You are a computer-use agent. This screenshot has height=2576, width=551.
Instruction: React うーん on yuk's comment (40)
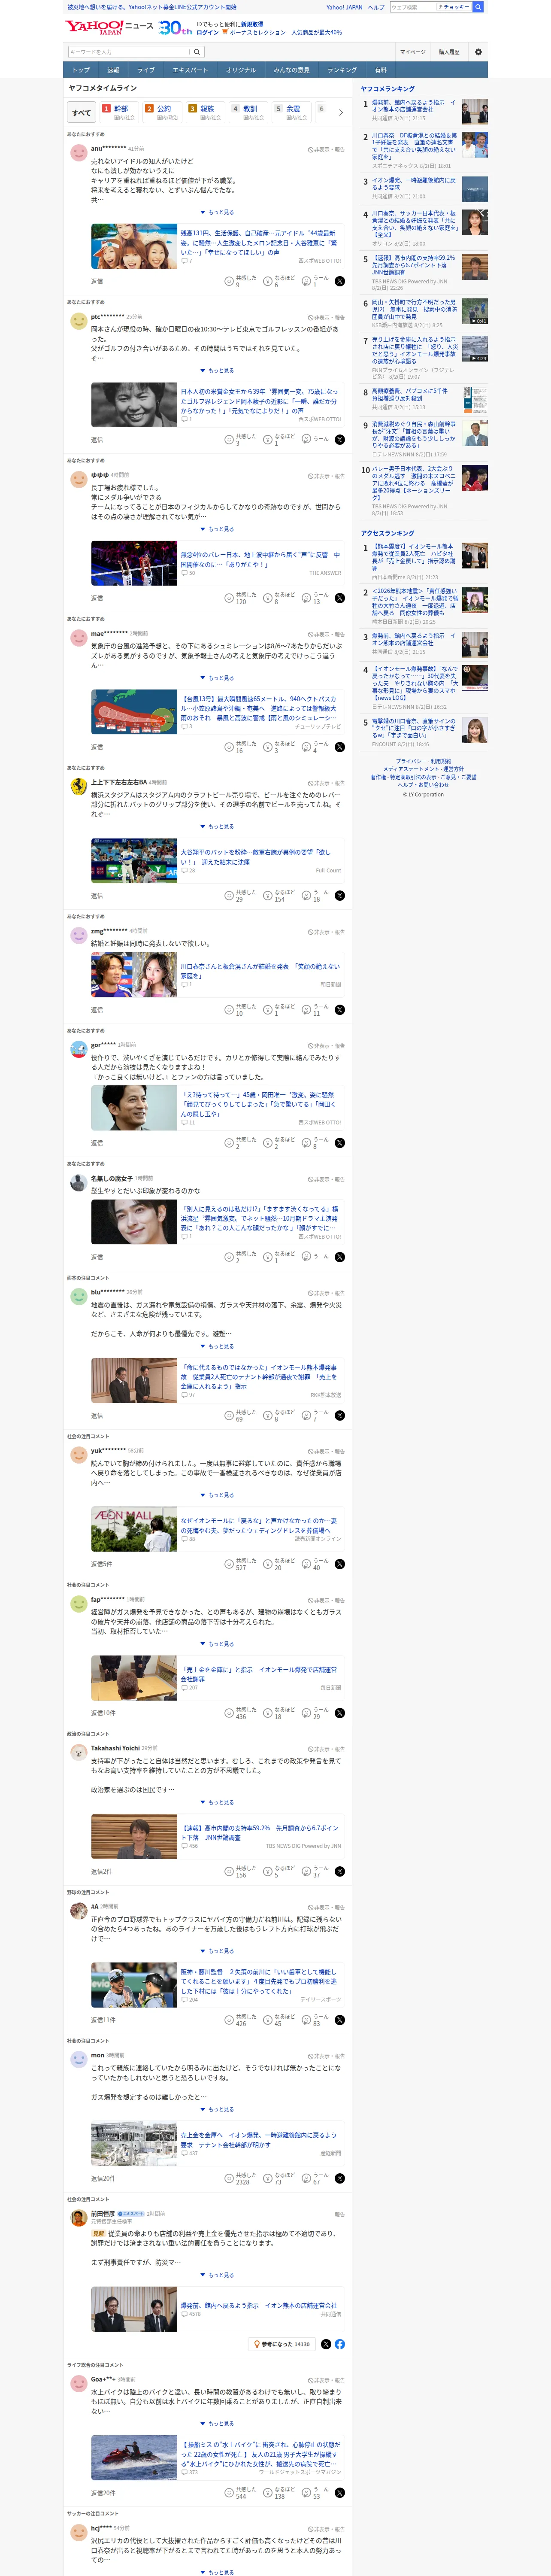(315, 1564)
